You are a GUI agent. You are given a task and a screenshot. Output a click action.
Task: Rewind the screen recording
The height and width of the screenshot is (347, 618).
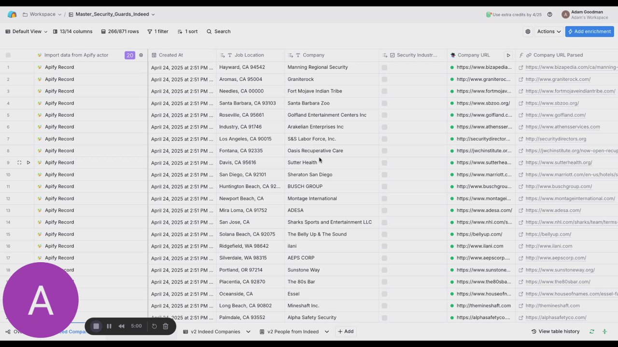(121, 326)
